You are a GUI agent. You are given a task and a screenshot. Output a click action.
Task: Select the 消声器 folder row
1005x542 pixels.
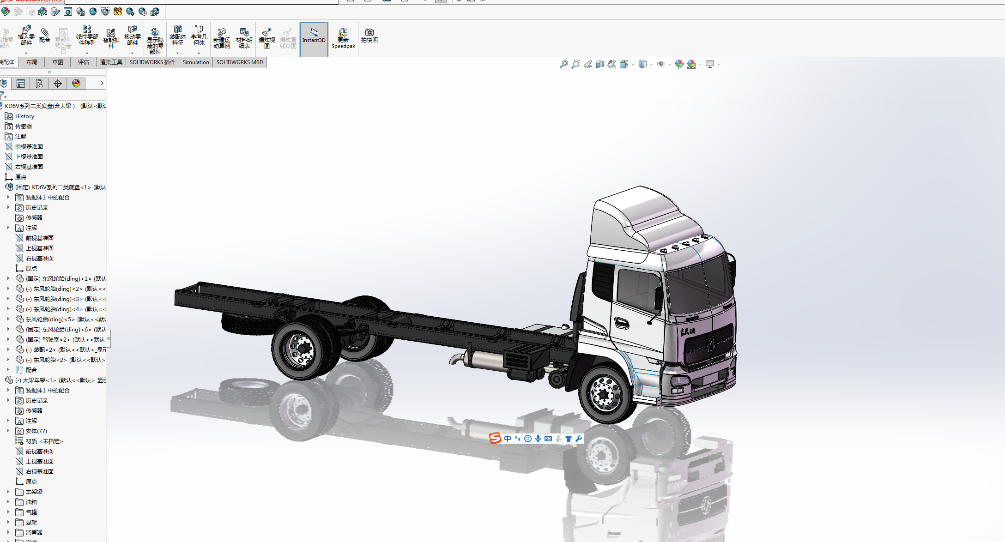coord(29,533)
